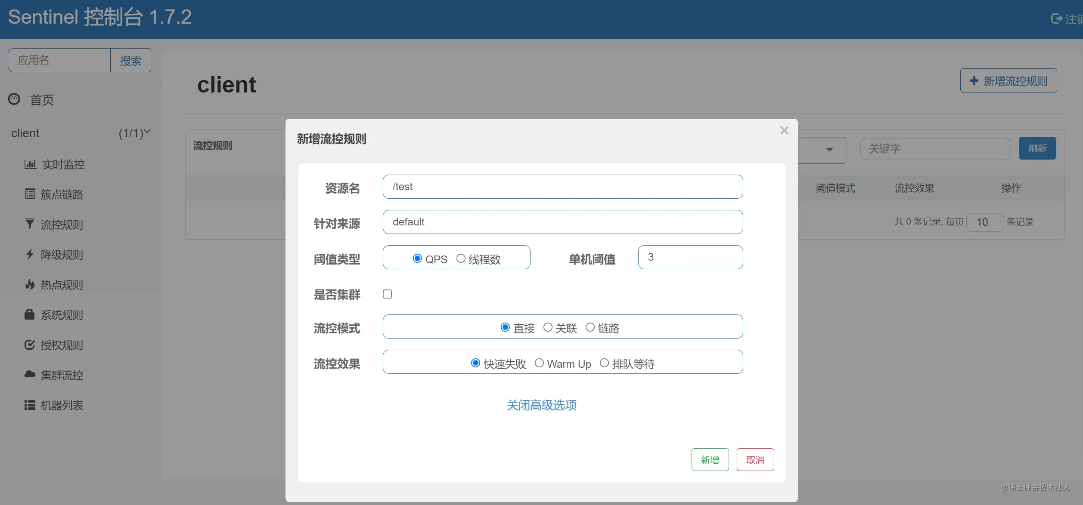The height and width of the screenshot is (505, 1083).
Task: Click the 刷新 button
Action: (1037, 148)
